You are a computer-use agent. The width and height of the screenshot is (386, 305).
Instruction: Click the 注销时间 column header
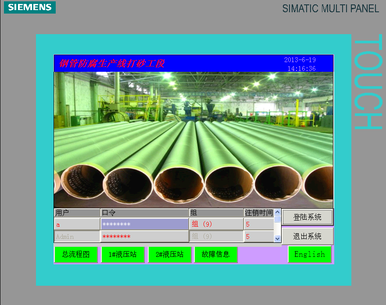(259, 213)
